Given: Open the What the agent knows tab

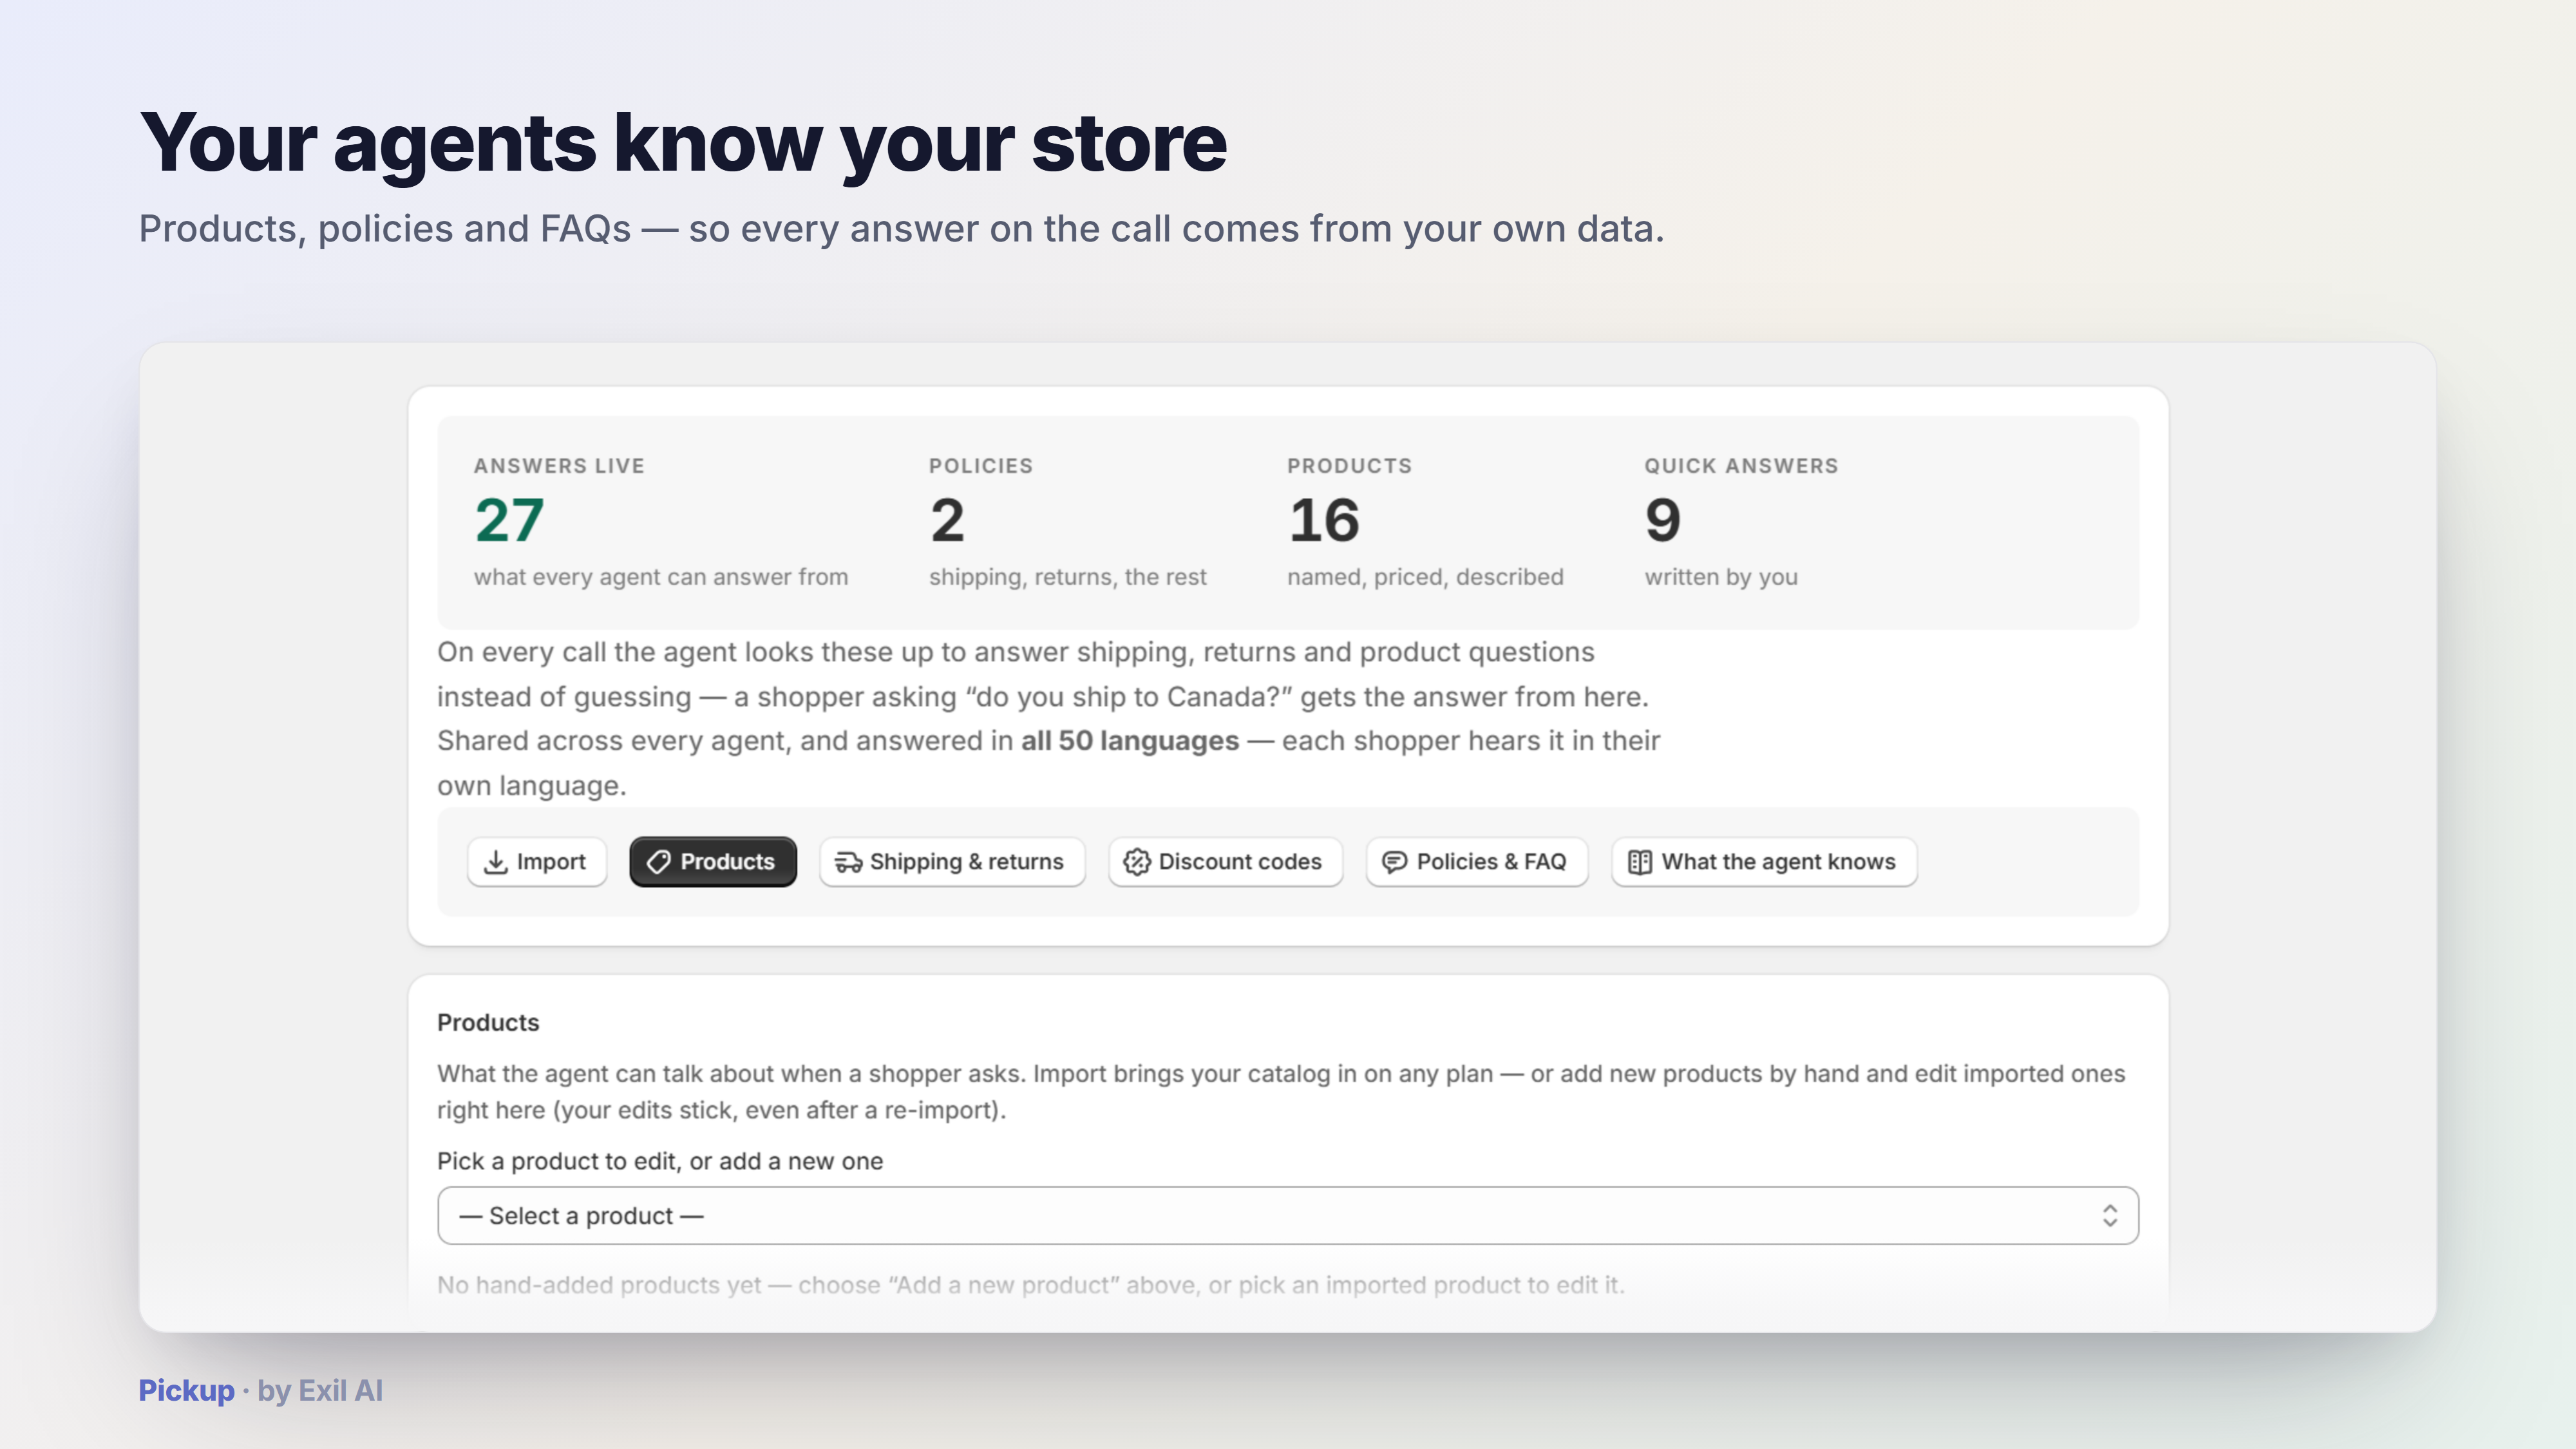Looking at the screenshot, I should pos(1764,862).
